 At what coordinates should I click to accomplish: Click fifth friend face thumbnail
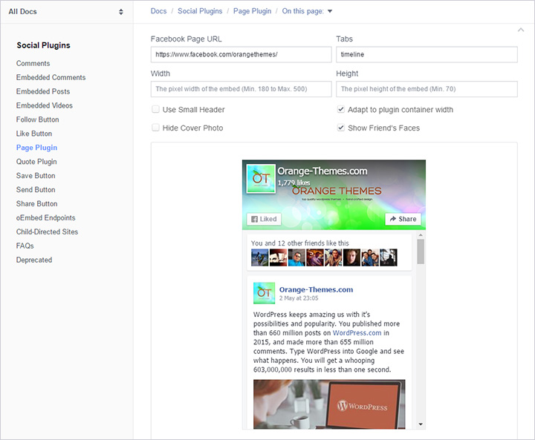point(334,257)
